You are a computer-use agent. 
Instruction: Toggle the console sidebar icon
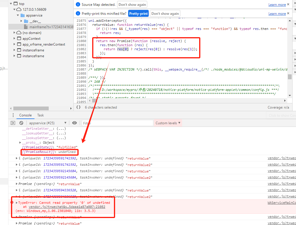point(13,123)
